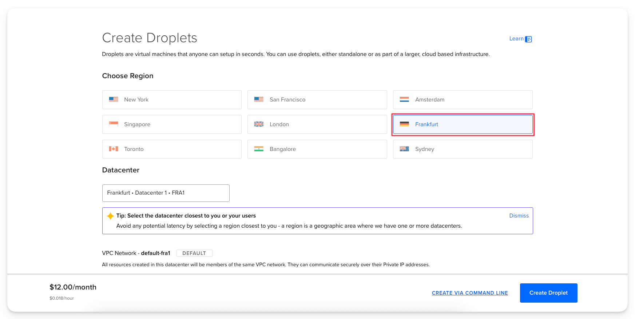Pick the Singapore region card

(172, 124)
